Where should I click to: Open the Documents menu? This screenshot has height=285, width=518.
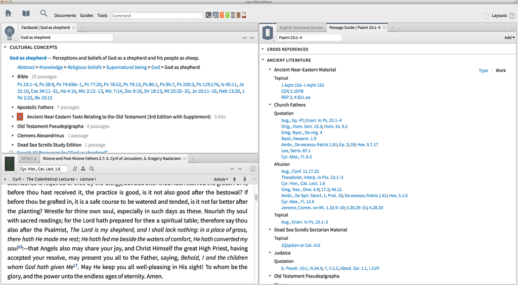pyautogui.click(x=65, y=16)
